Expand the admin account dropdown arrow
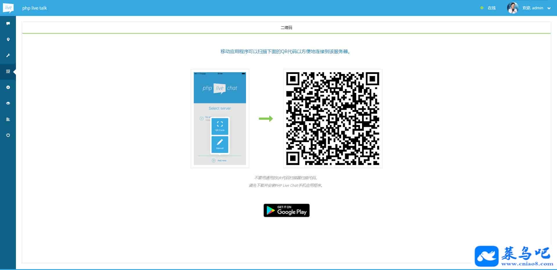This screenshot has height=270, width=557. coord(549,8)
